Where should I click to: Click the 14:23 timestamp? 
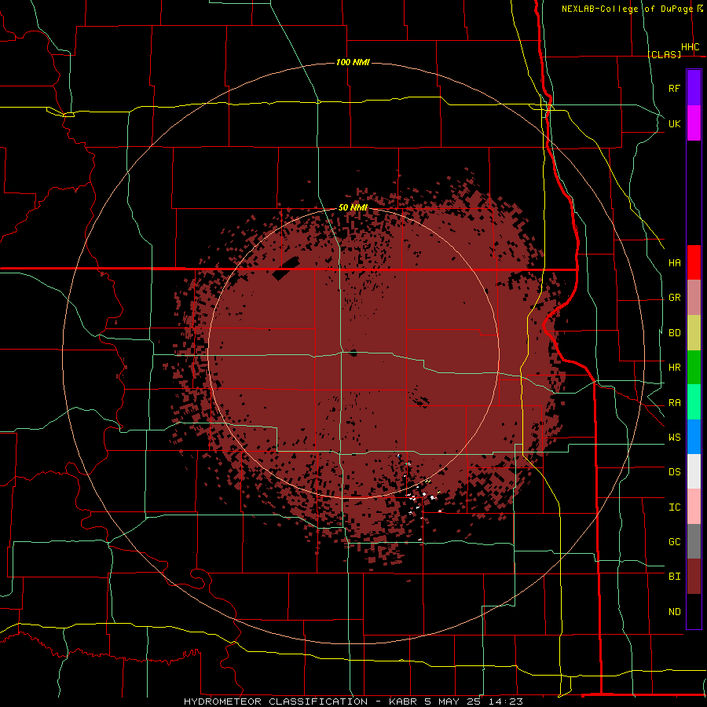507,702
